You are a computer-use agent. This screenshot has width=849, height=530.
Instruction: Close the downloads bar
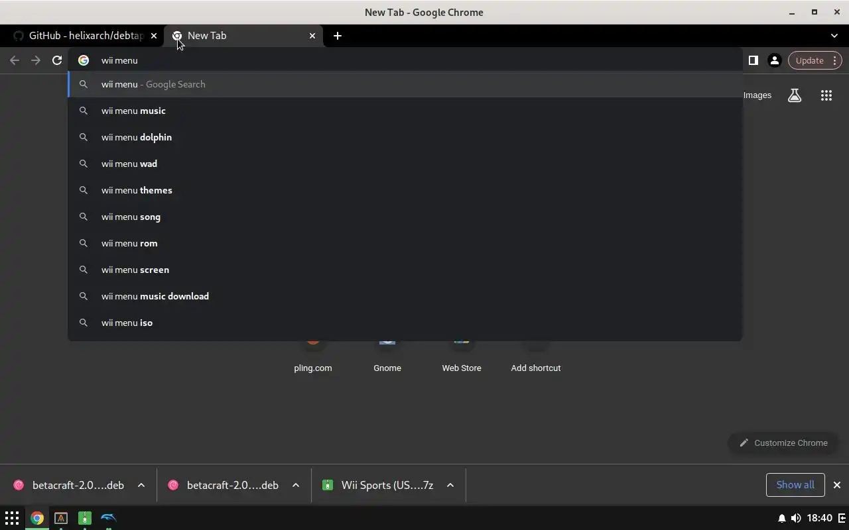pos(837,485)
